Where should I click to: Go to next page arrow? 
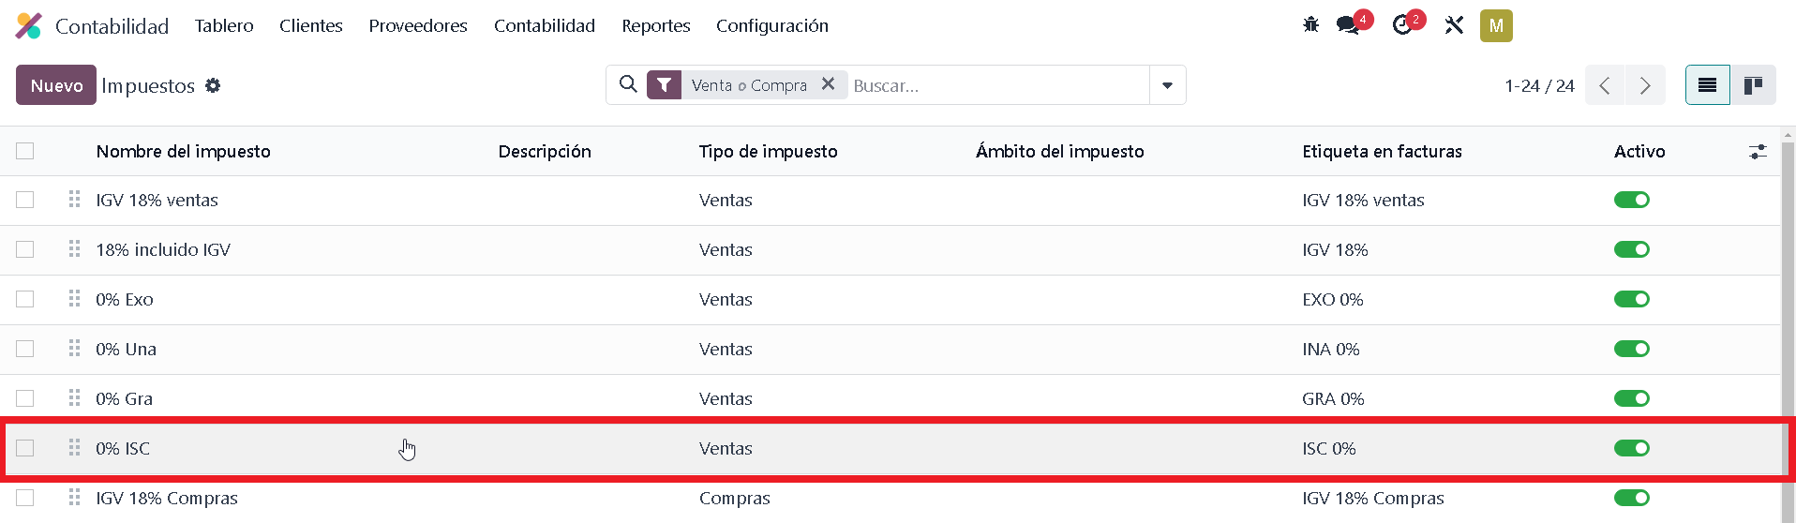tap(1645, 85)
